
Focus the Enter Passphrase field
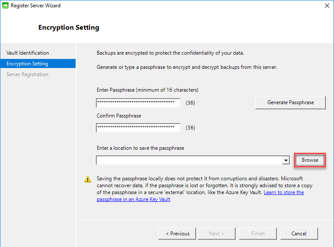(138, 103)
